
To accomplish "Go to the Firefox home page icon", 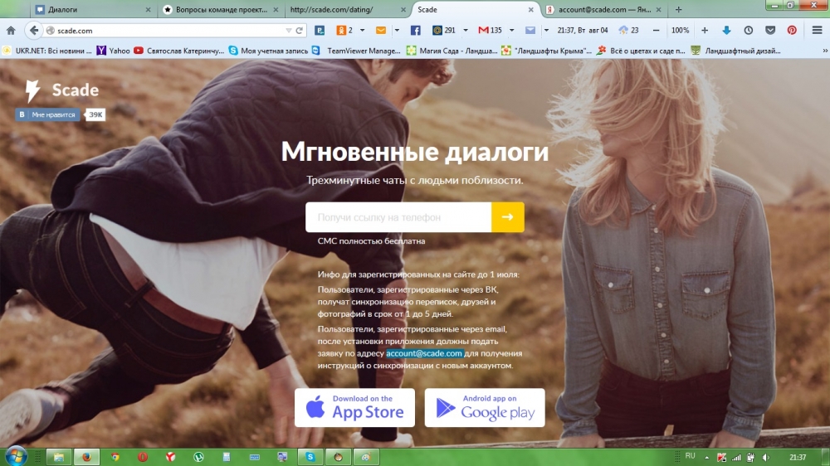I will pyautogui.click(x=11, y=31).
